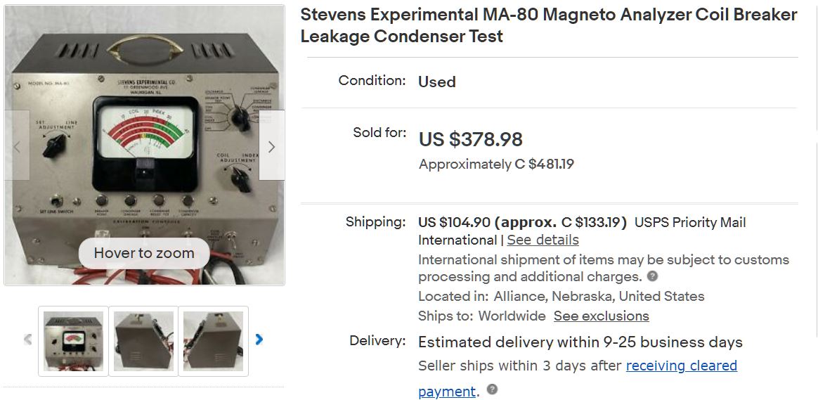Follow the receiving cleared payment link
Screen dimensions: 818x400
pos(681,366)
